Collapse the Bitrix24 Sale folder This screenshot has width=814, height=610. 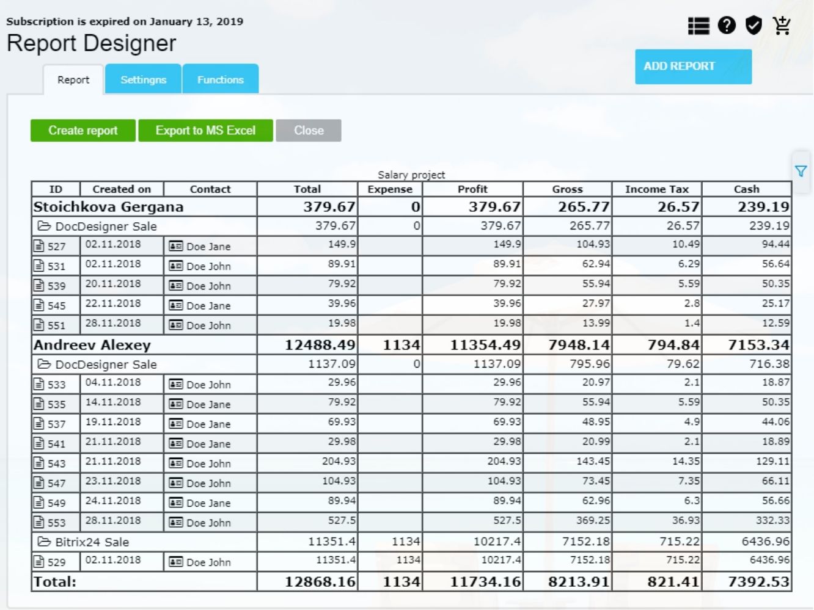pos(44,542)
